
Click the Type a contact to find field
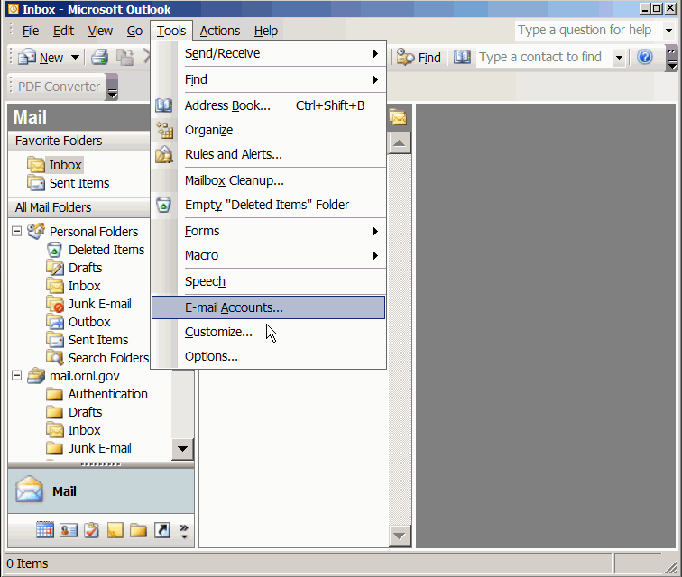[544, 57]
